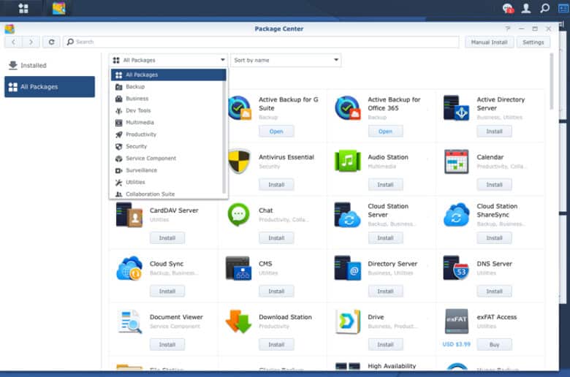Choose Business category from dropdown
Image resolution: width=570 pixels, height=377 pixels.
coord(168,99)
